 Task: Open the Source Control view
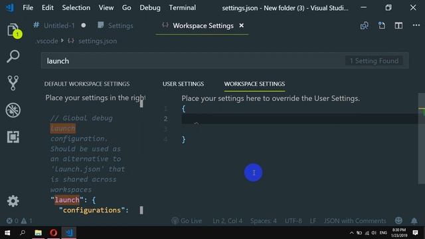click(x=13, y=82)
